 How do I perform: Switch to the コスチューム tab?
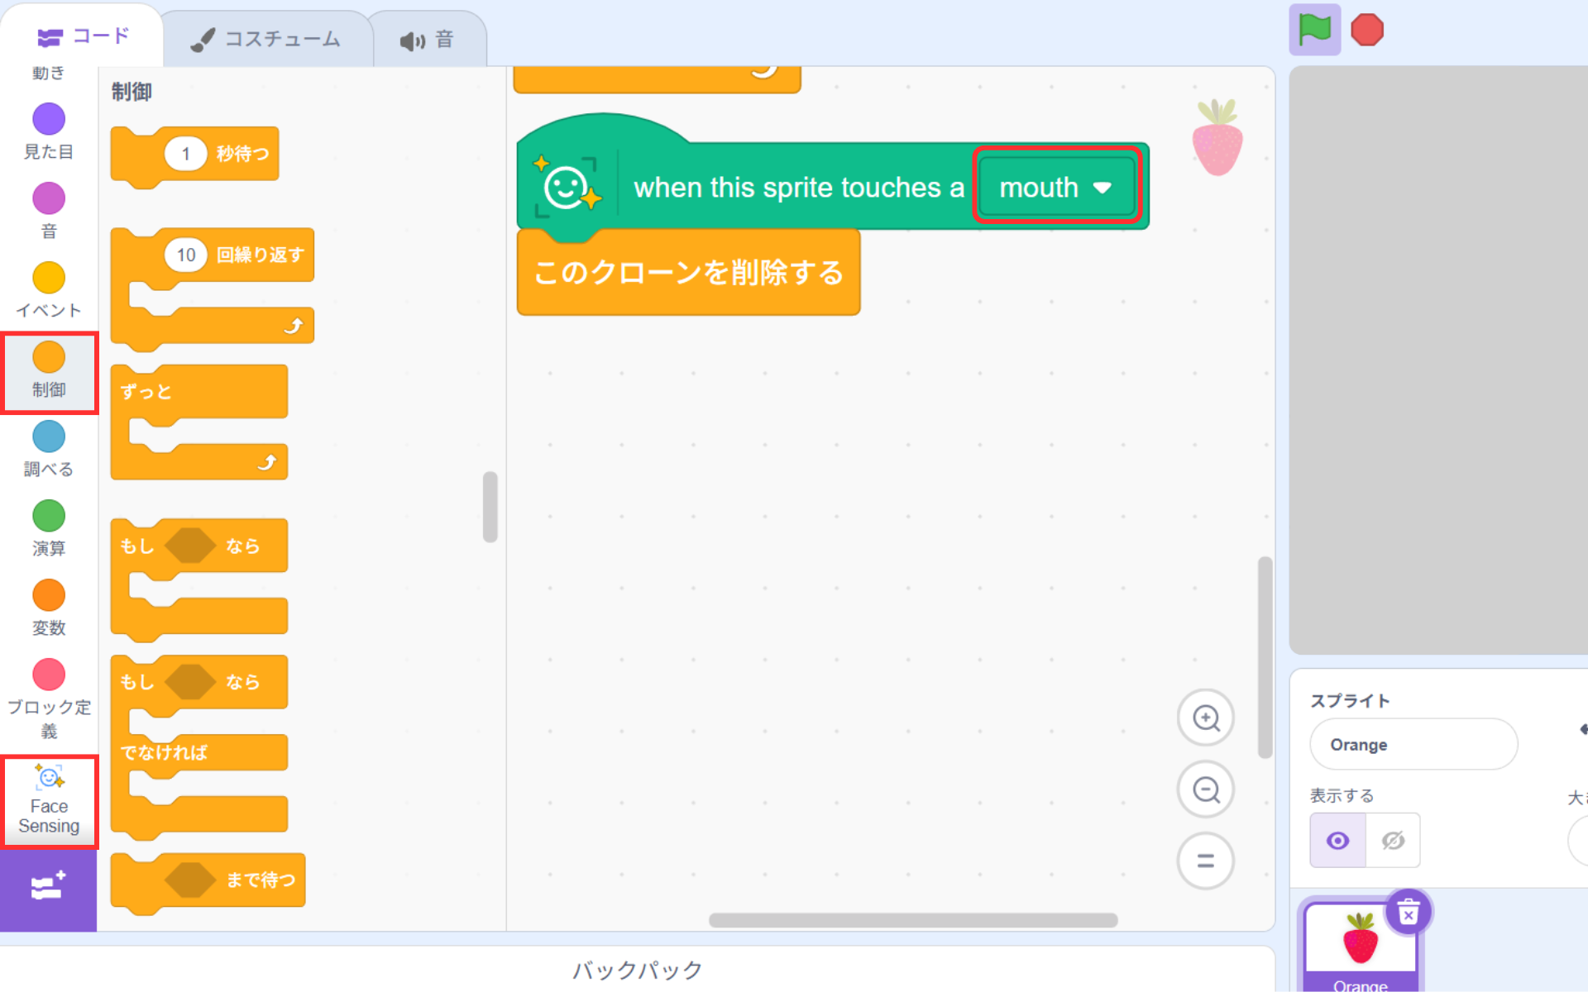click(266, 39)
